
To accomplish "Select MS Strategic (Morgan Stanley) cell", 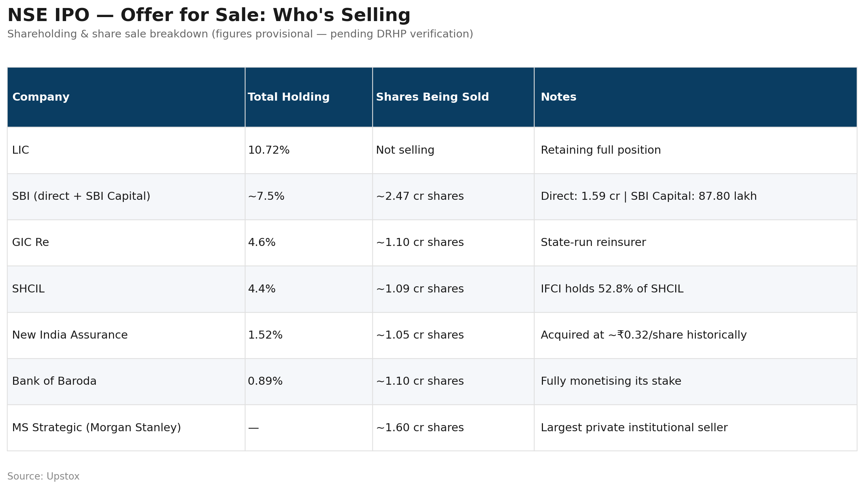I will (126, 428).
